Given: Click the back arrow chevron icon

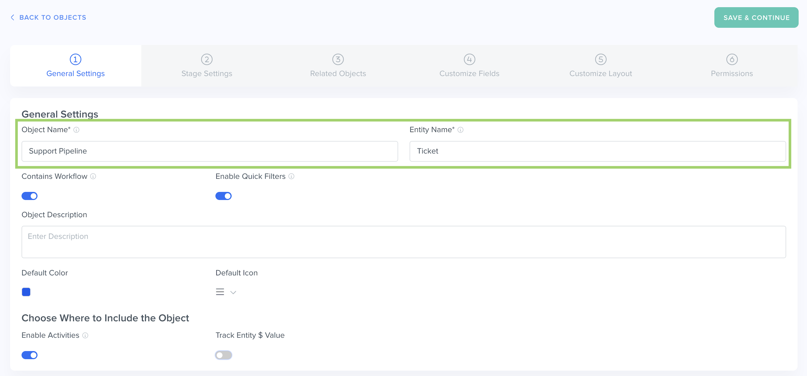Looking at the screenshot, I should pos(12,17).
